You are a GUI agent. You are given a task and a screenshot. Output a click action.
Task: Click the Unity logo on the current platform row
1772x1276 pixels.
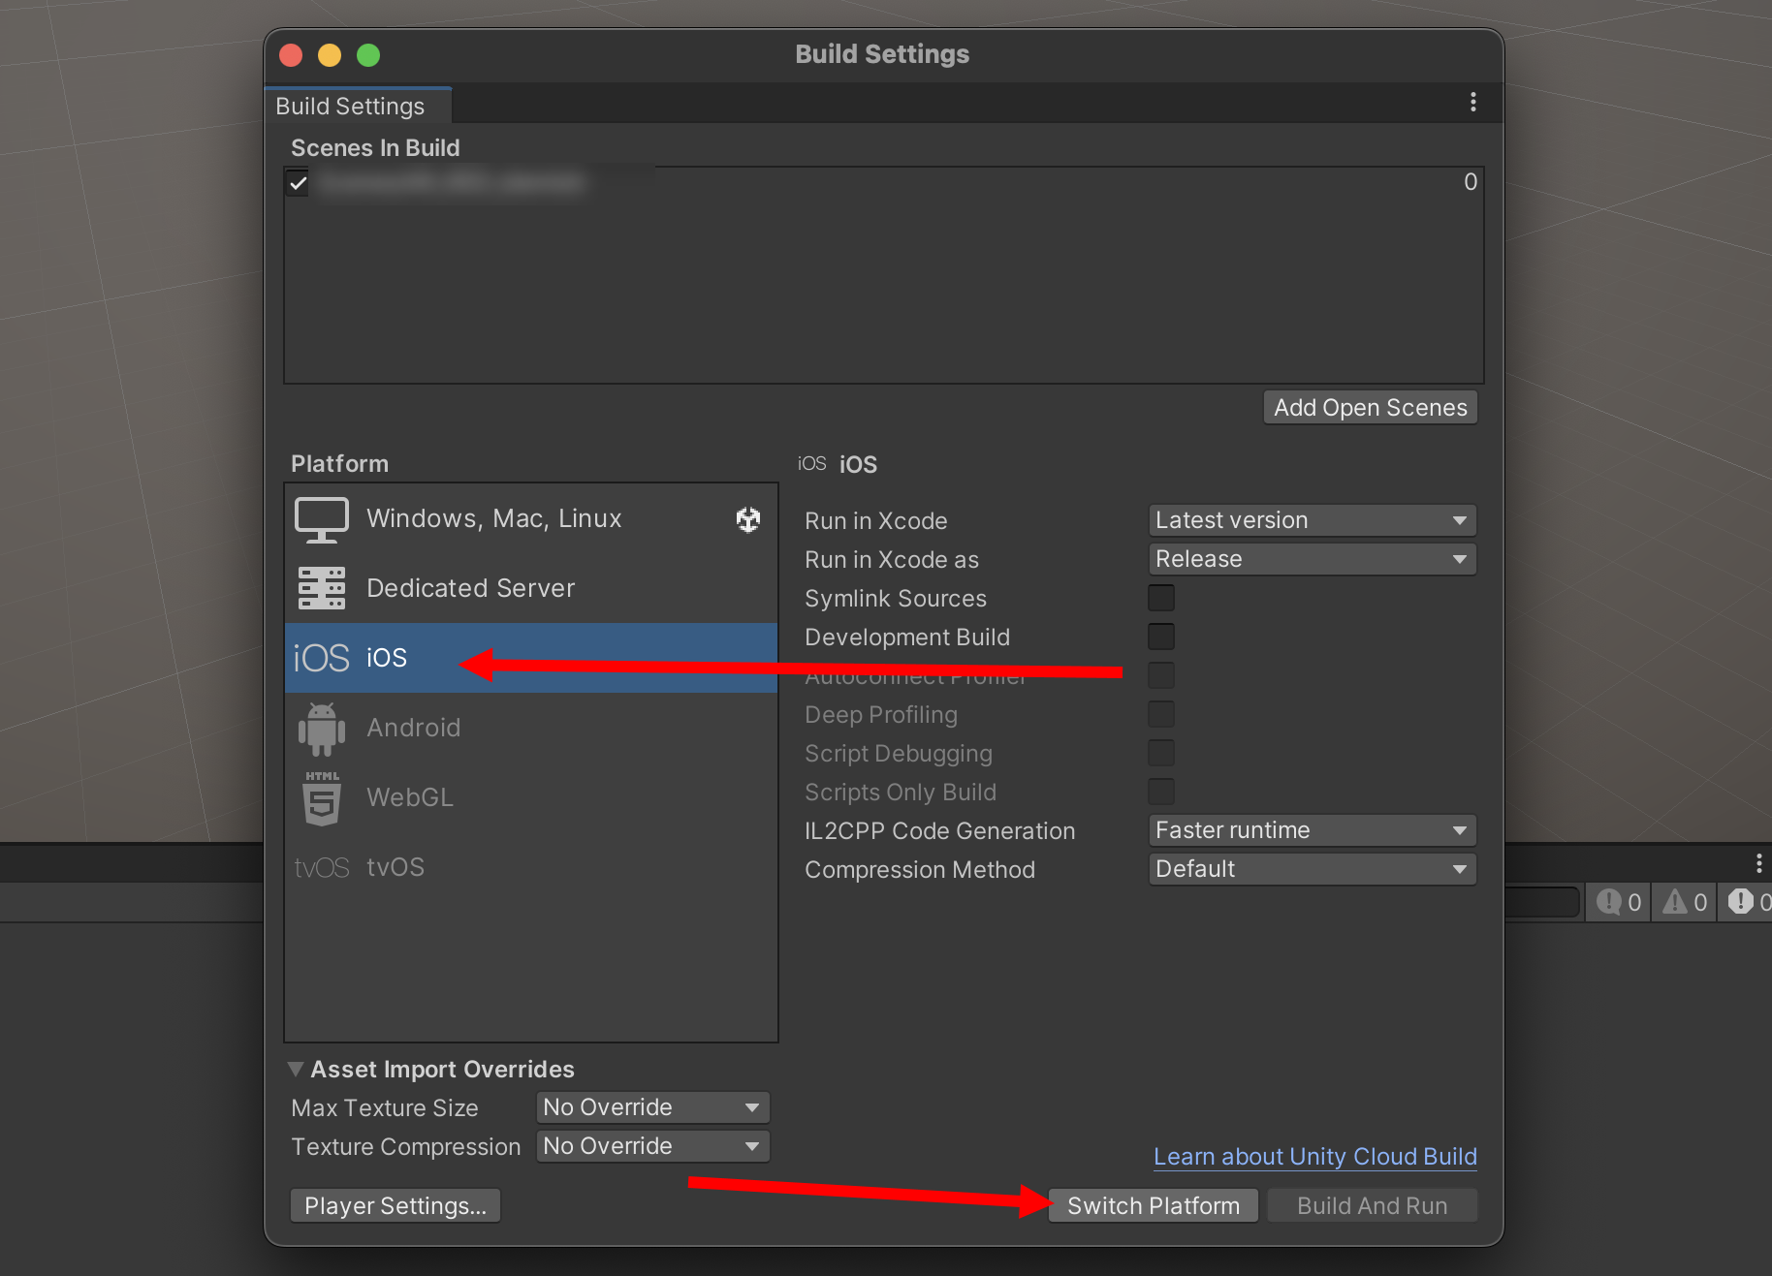748,519
